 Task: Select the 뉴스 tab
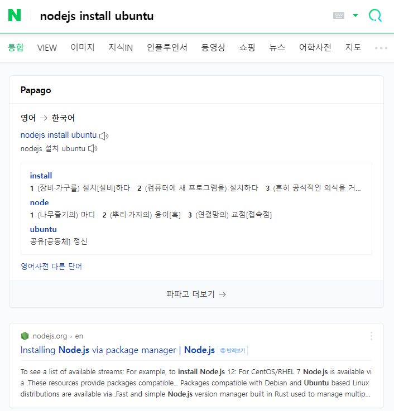tap(277, 47)
